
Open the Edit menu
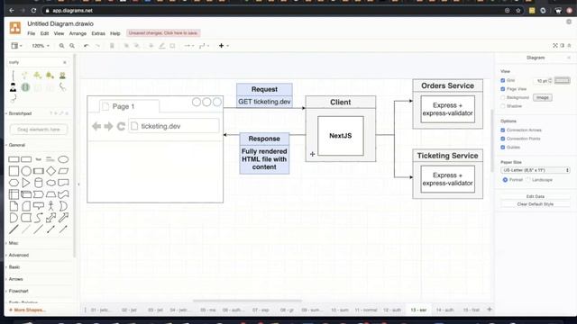tap(44, 33)
